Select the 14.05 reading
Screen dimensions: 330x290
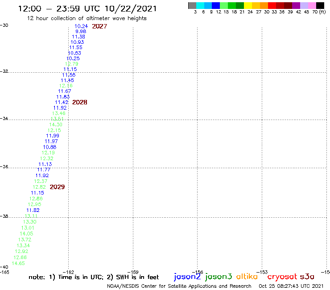click(26, 233)
